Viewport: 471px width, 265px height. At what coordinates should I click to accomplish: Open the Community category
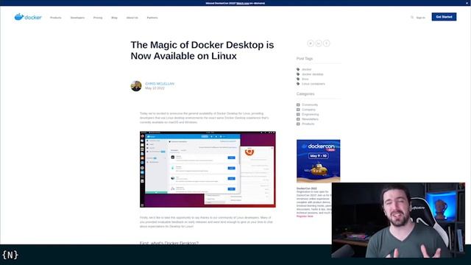tap(310, 105)
